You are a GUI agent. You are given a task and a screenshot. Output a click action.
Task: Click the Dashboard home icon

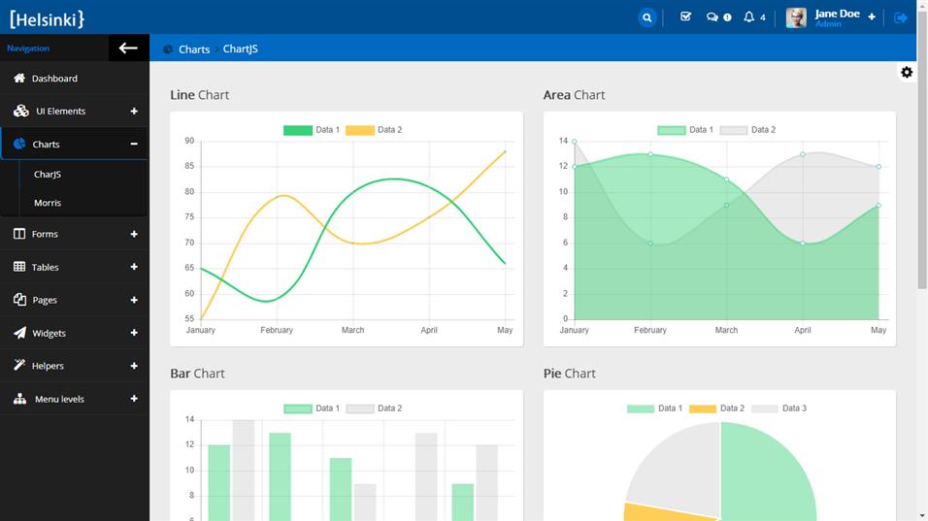[19, 78]
